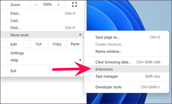Click the Copy button
172x104 pixels.
57,44
